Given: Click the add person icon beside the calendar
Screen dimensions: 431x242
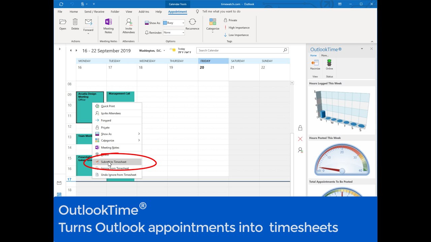Looking at the screenshot, I should (300, 150).
